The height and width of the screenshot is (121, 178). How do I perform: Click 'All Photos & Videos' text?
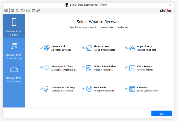click(61, 50)
